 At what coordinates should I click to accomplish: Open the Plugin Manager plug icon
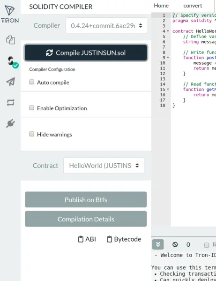(11, 123)
